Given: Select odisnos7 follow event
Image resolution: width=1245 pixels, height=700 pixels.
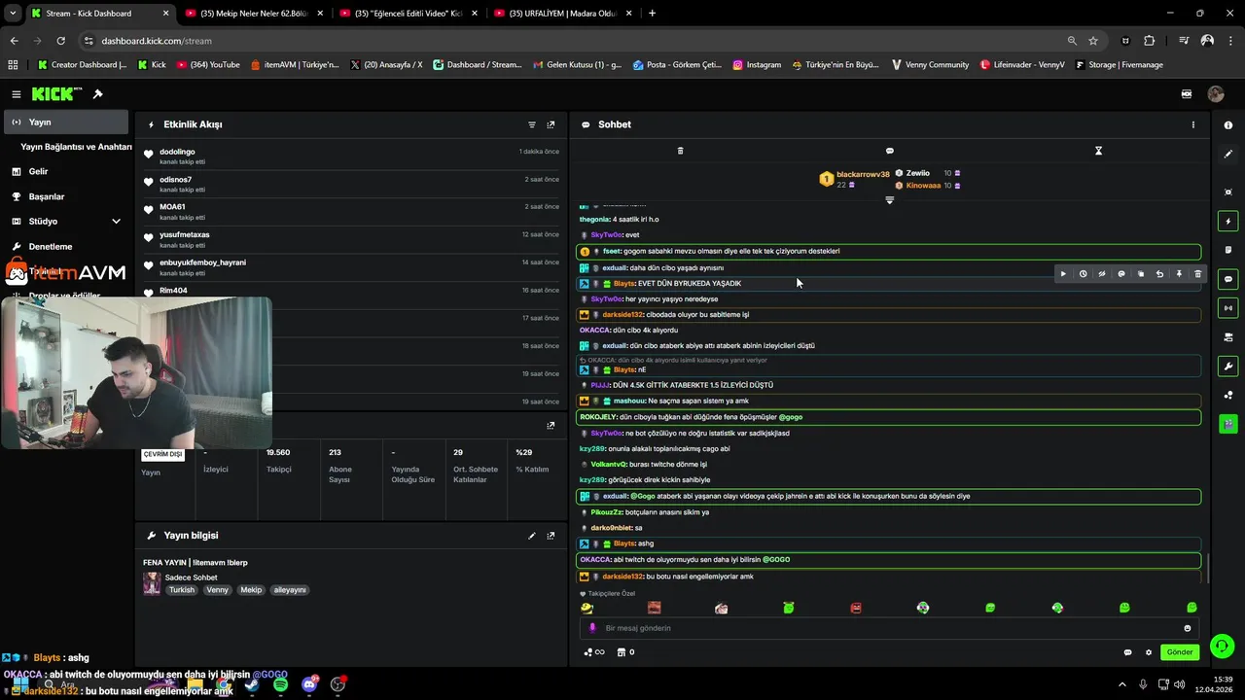Looking at the screenshot, I should pyautogui.click(x=351, y=185).
